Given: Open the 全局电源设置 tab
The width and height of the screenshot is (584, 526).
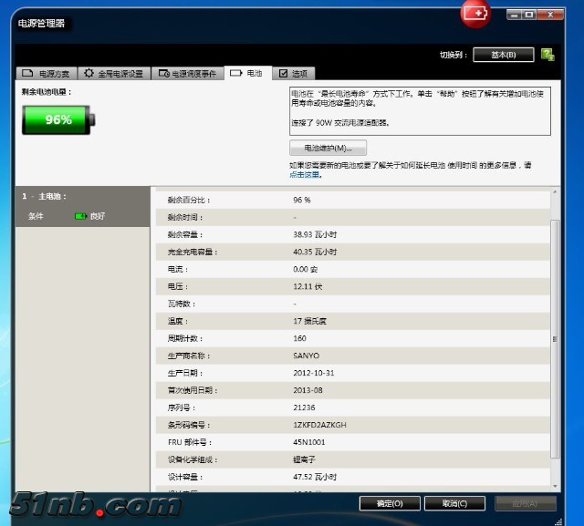Looking at the screenshot, I should tap(113, 73).
